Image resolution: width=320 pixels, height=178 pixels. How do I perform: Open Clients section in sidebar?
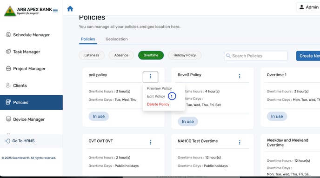click(x=20, y=86)
